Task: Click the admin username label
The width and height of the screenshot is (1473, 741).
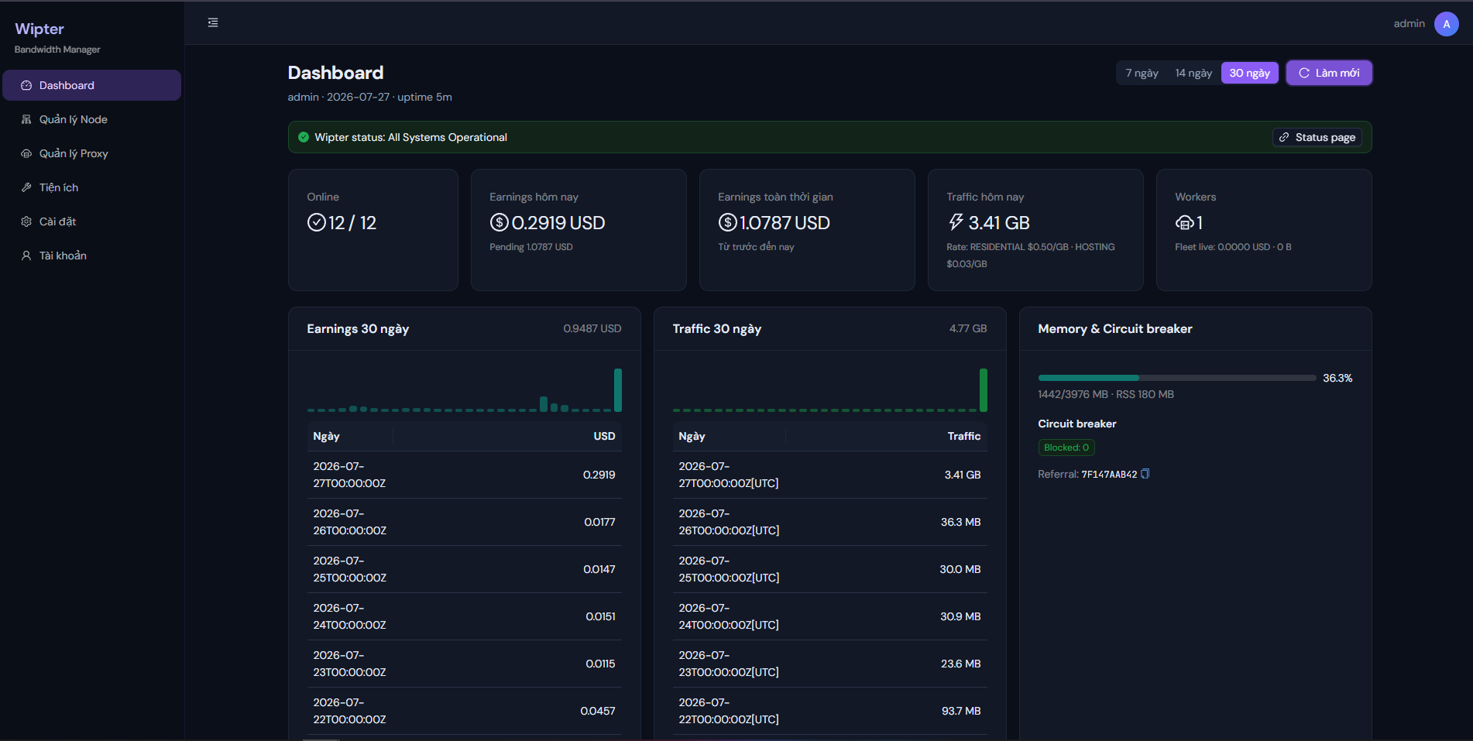Action: [1409, 24]
